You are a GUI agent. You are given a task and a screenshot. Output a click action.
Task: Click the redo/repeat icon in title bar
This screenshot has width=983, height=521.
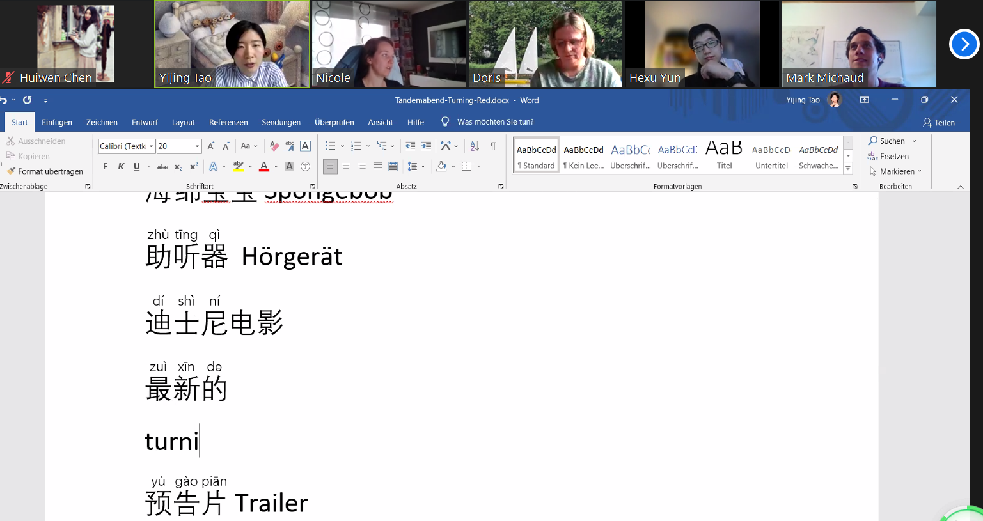click(27, 100)
